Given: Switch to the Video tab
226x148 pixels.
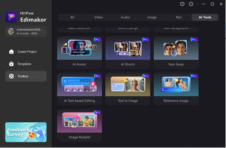Looking at the screenshot, I should coord(99,17).
